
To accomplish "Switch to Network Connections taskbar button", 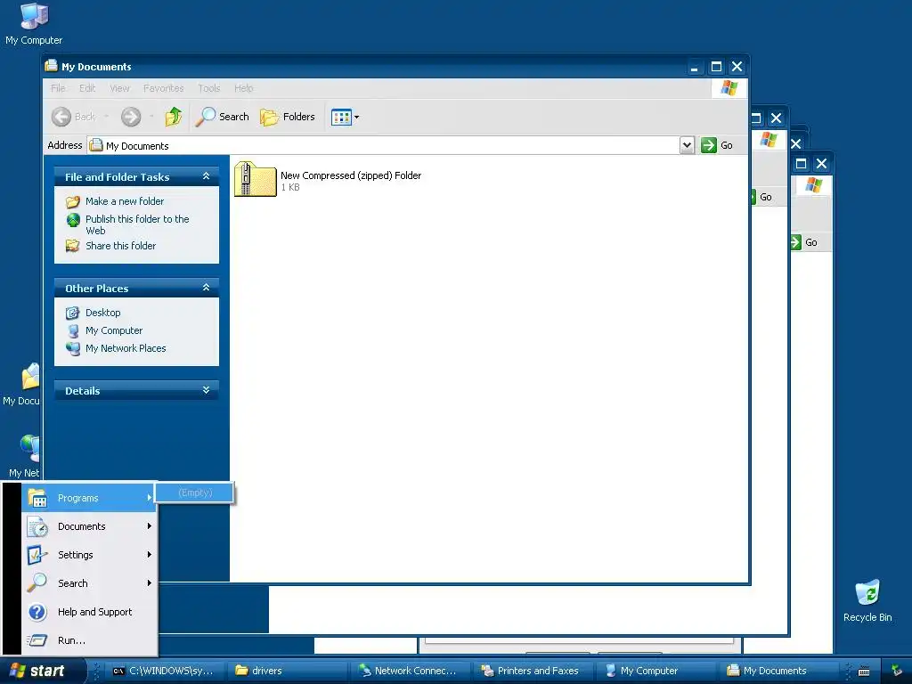I will (x=409, y=671).
